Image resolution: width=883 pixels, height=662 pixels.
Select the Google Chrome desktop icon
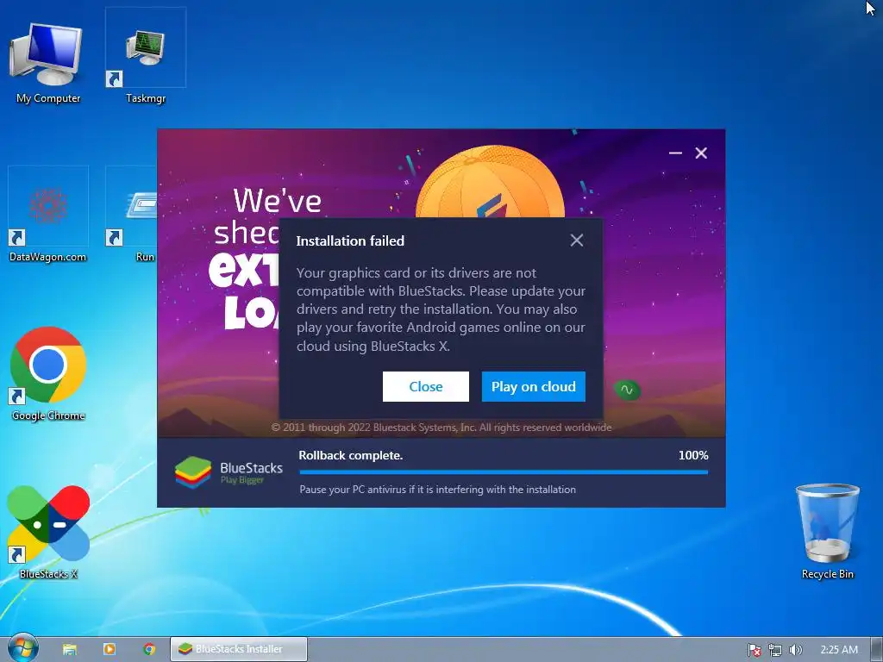[x=48, y=374]
